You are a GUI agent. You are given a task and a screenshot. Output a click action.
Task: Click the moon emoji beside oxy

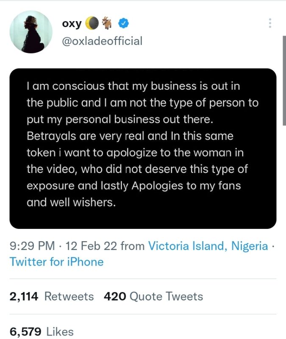[x=92, y=23]
